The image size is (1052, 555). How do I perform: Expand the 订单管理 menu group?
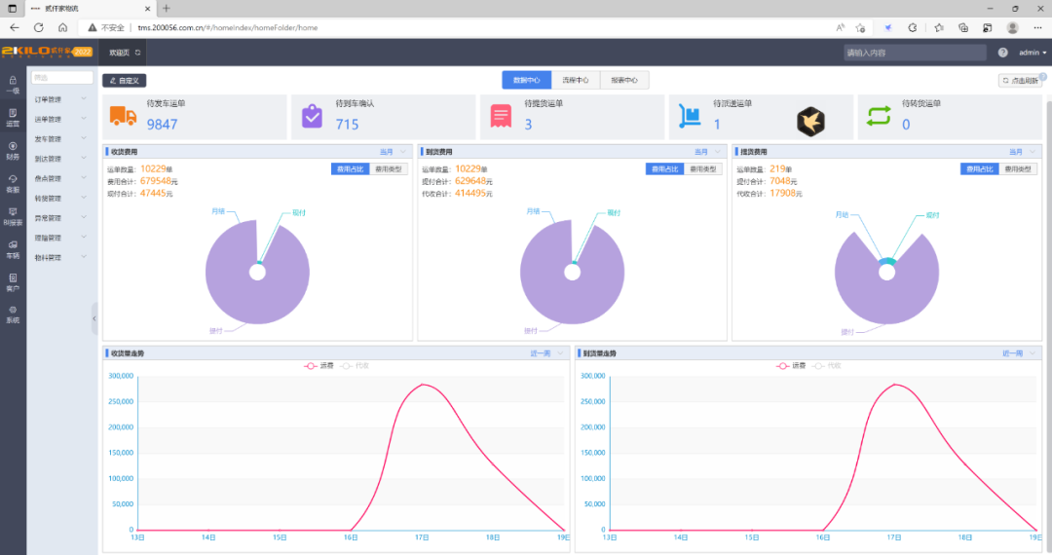click(60, 99)
